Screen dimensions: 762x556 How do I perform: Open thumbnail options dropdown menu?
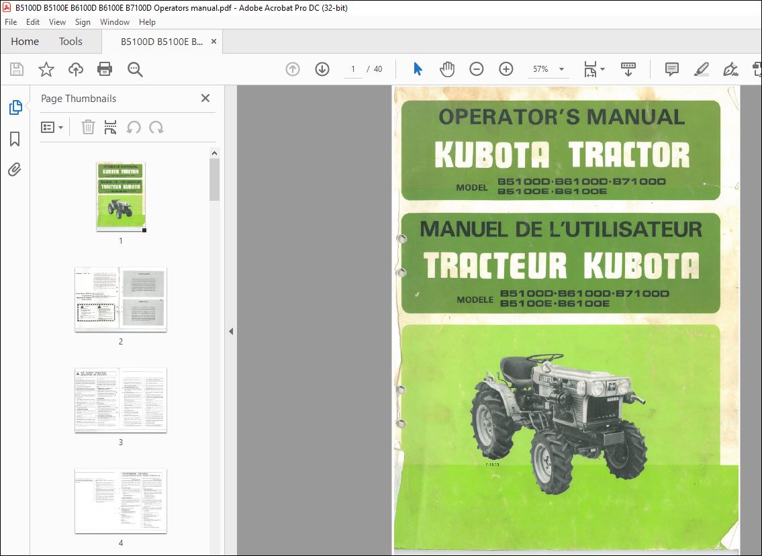52,128
